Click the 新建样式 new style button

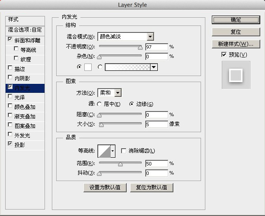(x=236, y=44)
